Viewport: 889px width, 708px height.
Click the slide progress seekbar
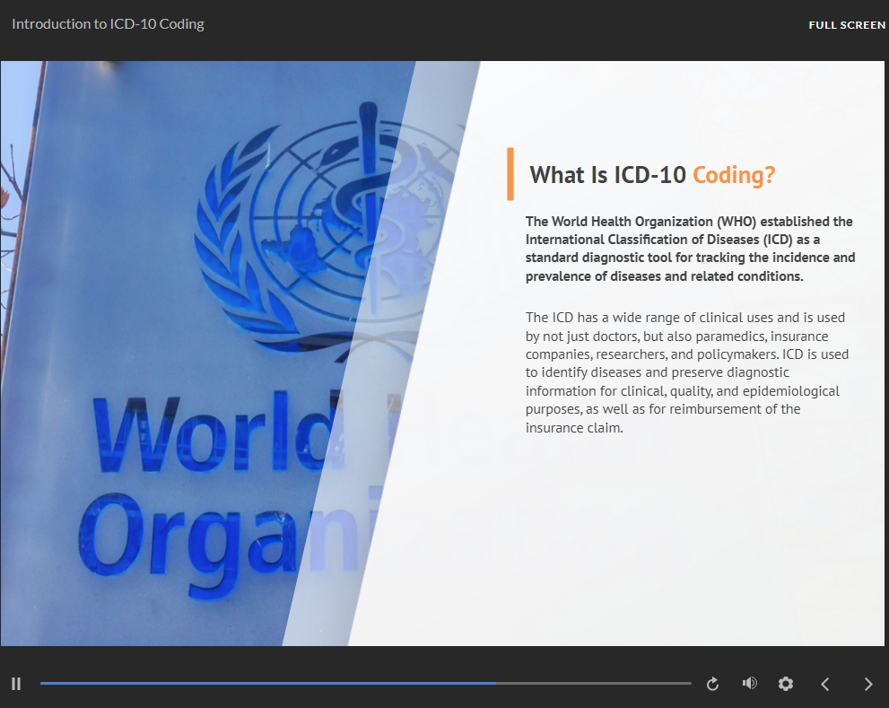[366, 684]
